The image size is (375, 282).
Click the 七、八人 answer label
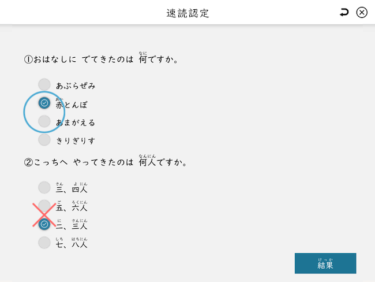coord(72,244)
